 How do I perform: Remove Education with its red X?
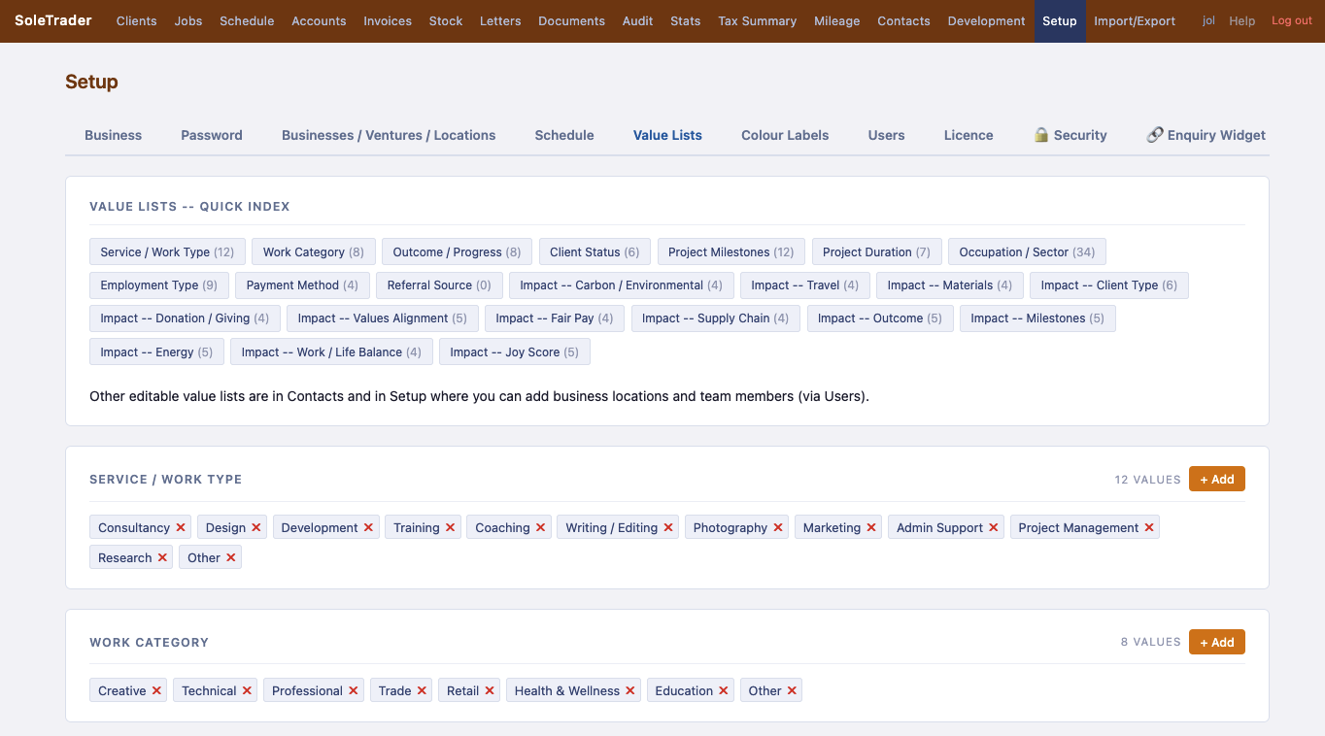[x=724, y=691]
